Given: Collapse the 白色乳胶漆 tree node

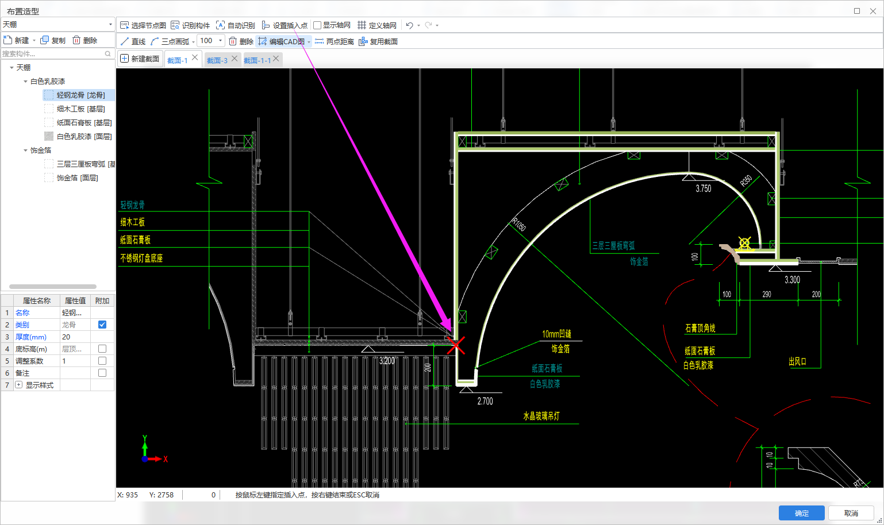Looking at the screenshot, I should pos(25,82).
